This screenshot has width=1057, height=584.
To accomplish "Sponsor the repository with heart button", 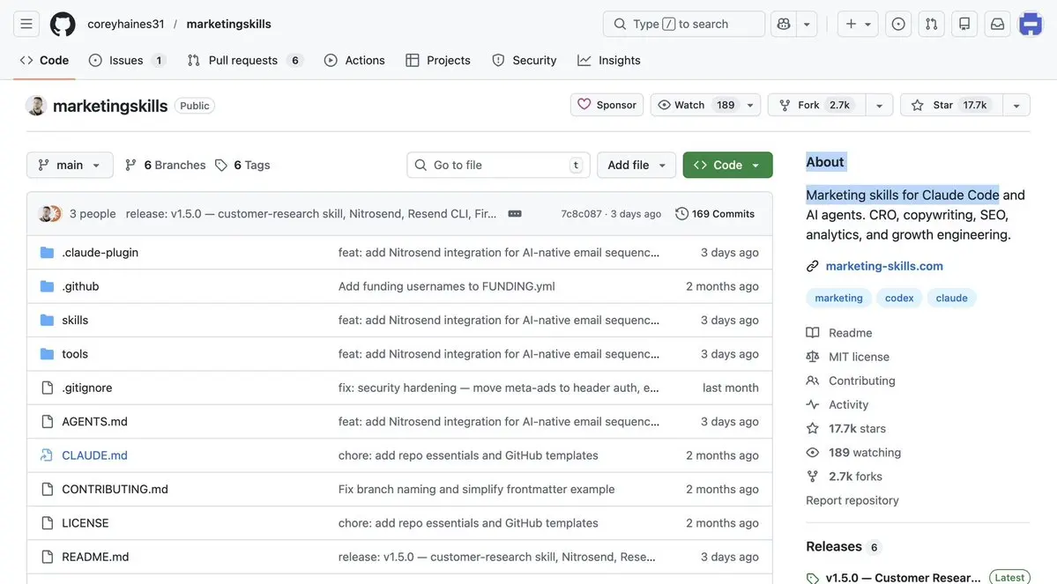I will (607, 105).
